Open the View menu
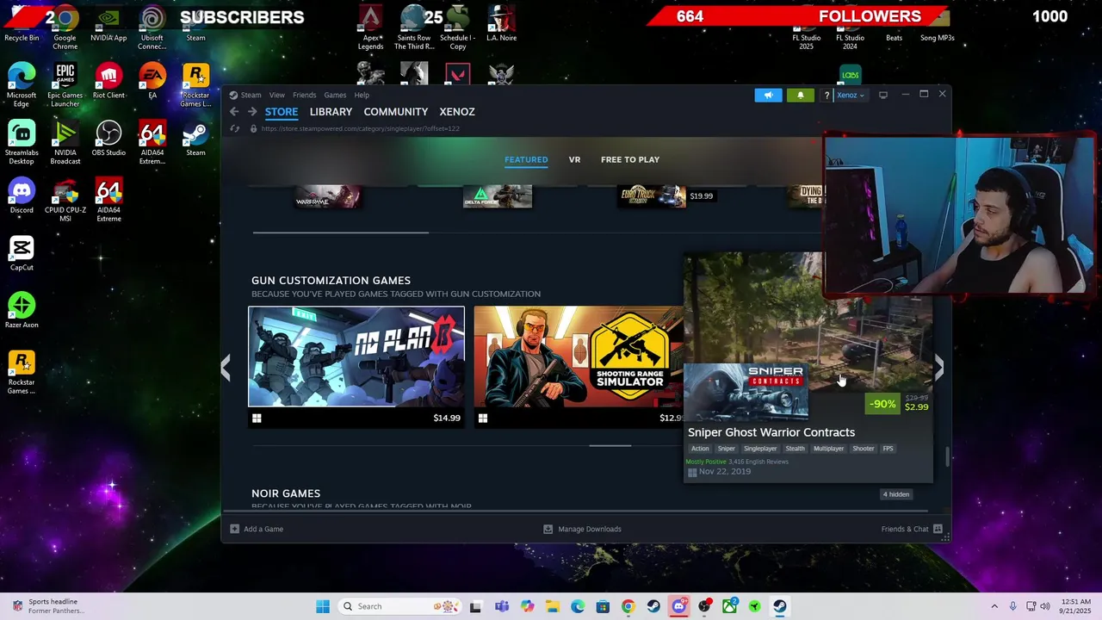The image size is (1102, 620). pyautogui.click(x=276, y=95)
